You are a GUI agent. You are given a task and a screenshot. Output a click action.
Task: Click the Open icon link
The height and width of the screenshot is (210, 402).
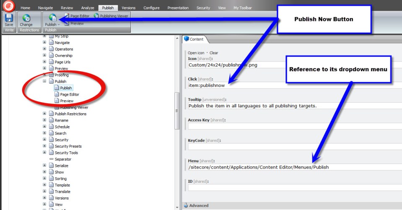tap(196, 53)
